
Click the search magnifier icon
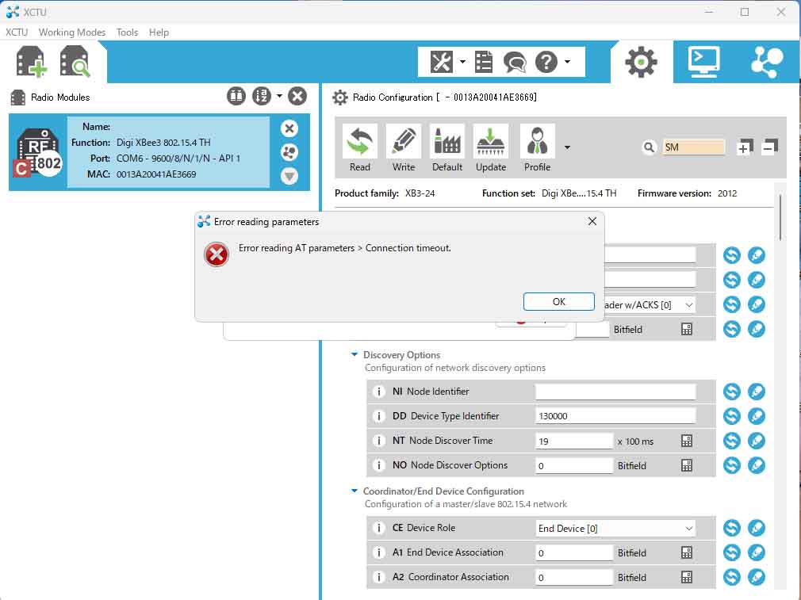pos(649,147)
